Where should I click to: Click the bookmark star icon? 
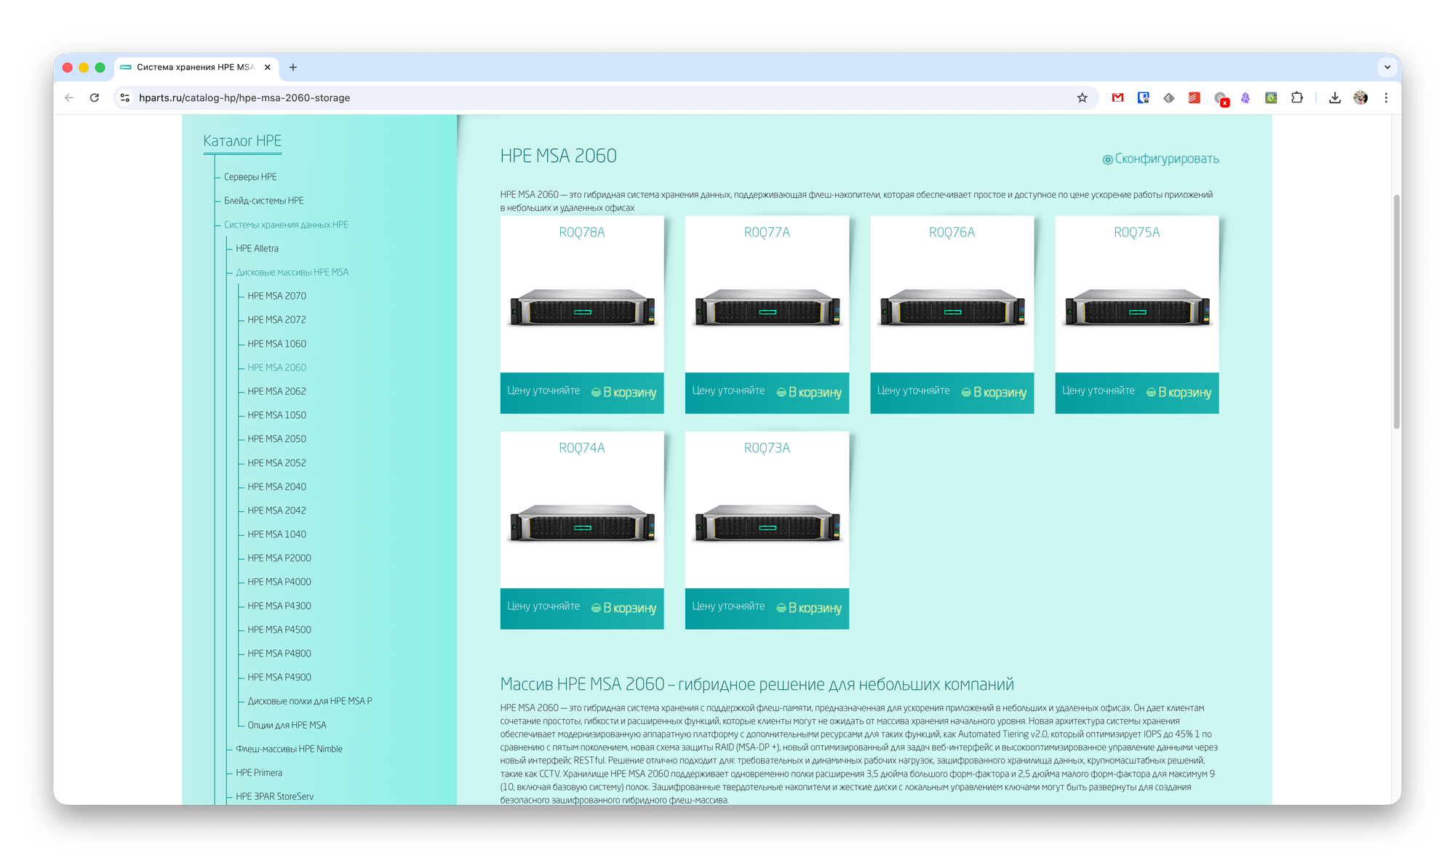pyautogui.click(x=1082, y=97)
